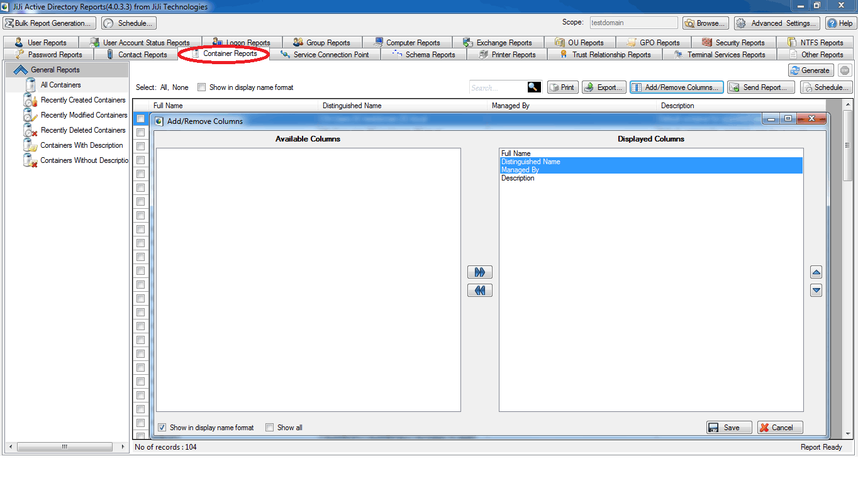Click the Browse scope button
858x483 pixels.
(705, 23)
